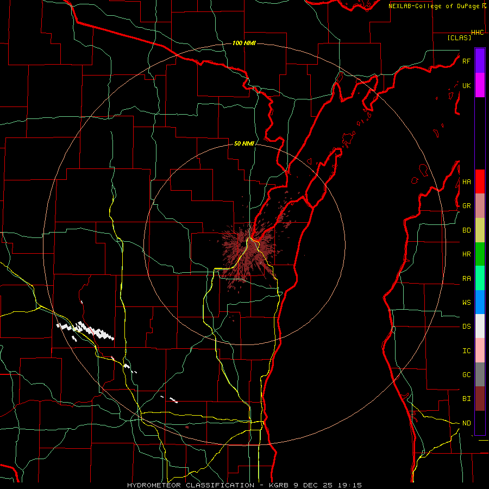
Task: Click the BI dark red legend swatch
Action: tap(480, 399)
